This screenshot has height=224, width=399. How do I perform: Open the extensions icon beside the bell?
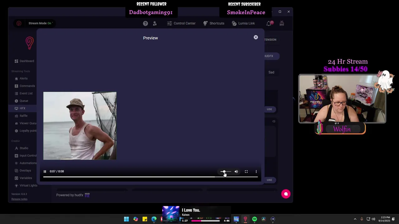click(282, 23)
